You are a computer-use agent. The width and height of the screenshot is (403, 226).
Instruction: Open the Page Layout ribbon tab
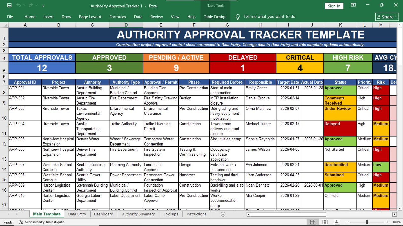tap(90, 17)
